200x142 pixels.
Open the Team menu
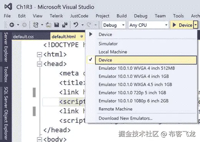160,16
